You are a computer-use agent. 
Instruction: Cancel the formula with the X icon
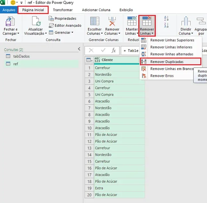pos(91,50)
